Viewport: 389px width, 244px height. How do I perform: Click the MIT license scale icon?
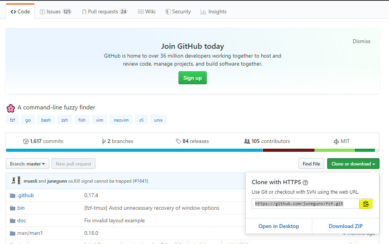coord(336,141)
